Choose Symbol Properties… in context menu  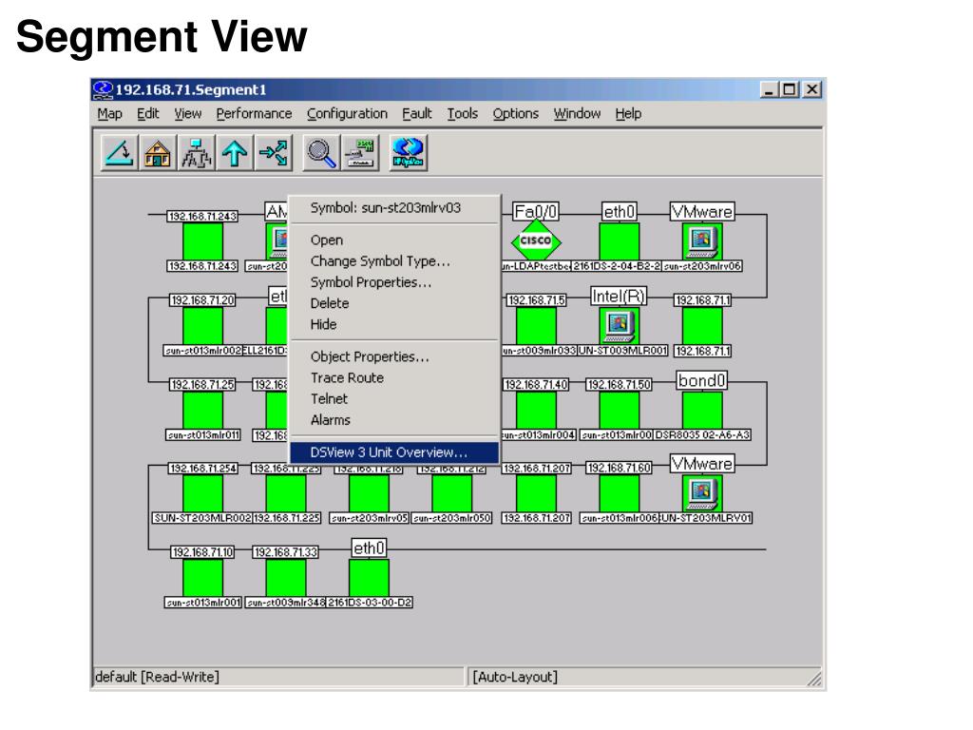(394, 282)
